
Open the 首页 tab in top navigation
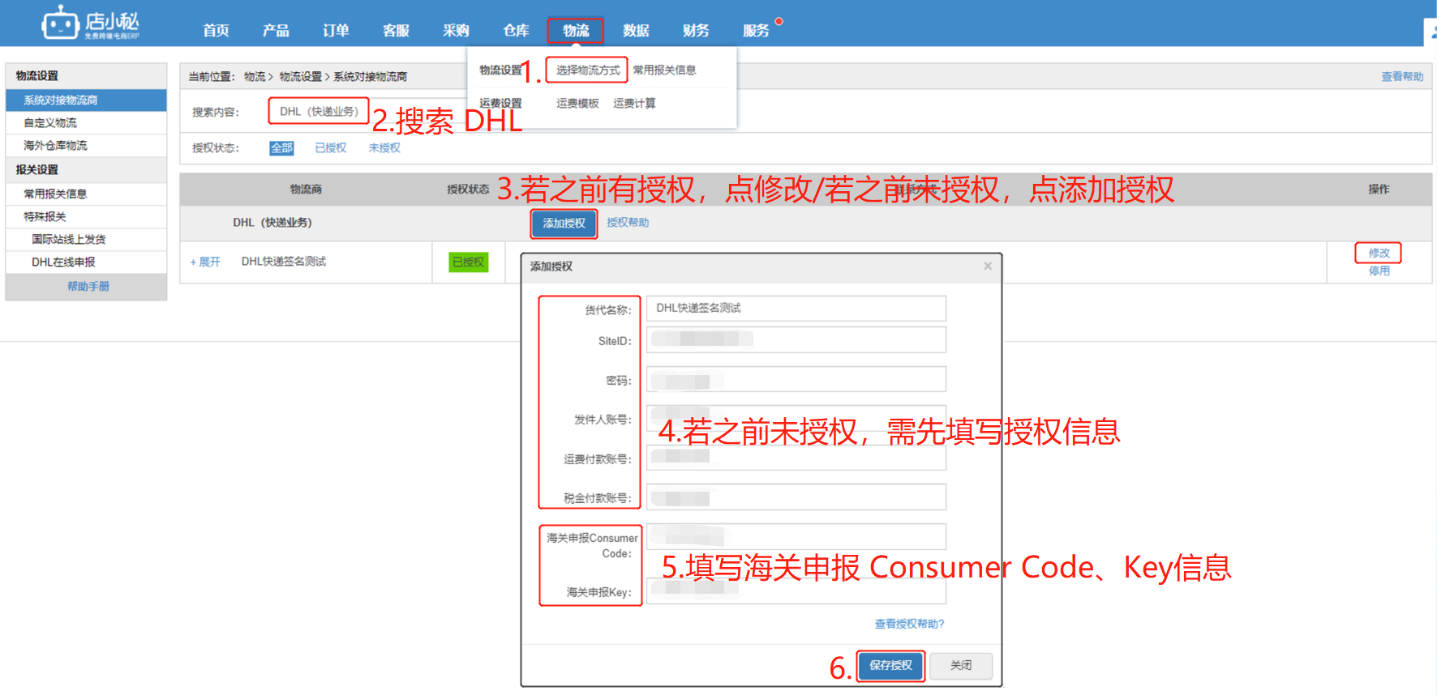(216, 30)
